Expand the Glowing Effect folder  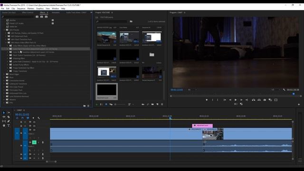(8, 58)
